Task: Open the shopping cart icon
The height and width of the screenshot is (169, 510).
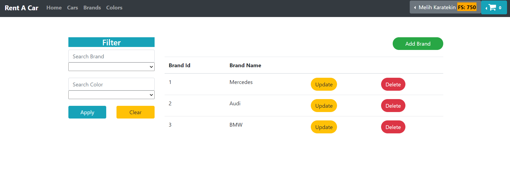Action: tap(494, 8)
